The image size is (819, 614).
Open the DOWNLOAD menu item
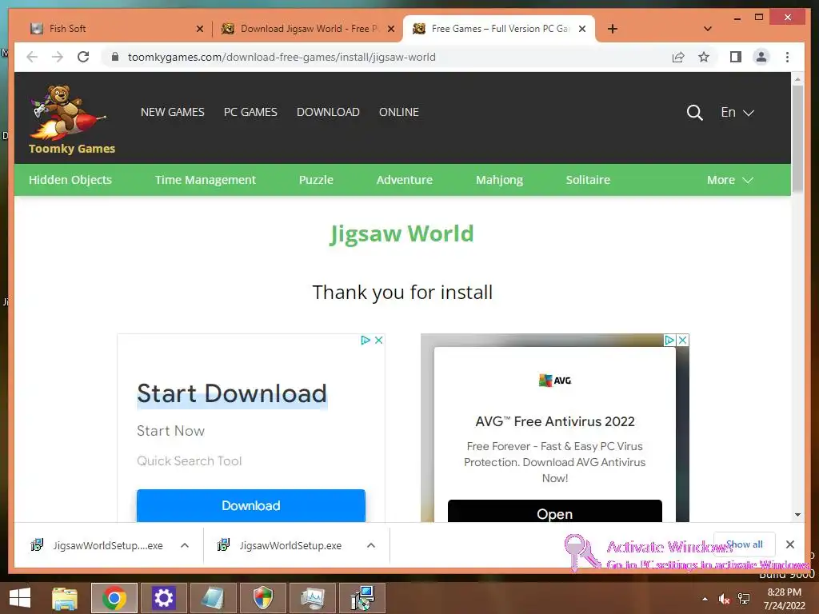coord(328,112)
